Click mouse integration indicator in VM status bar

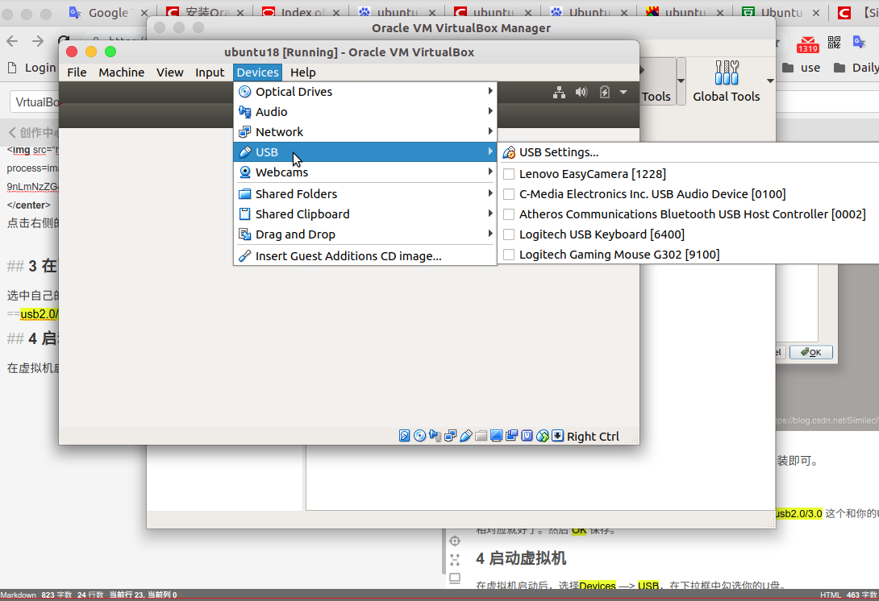(542, 436)
